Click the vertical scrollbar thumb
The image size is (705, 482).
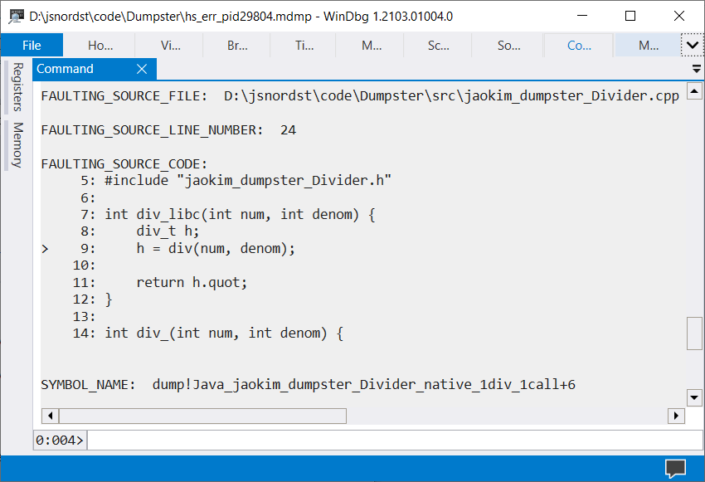tap(693, 334)
